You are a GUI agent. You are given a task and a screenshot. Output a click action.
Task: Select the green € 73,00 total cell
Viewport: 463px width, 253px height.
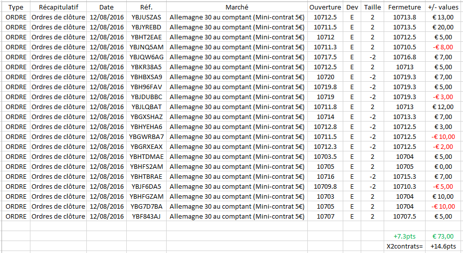[x=444, y=236]
